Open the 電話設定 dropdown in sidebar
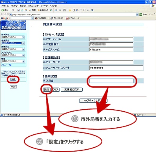156x152 pixels. (13, 43)
